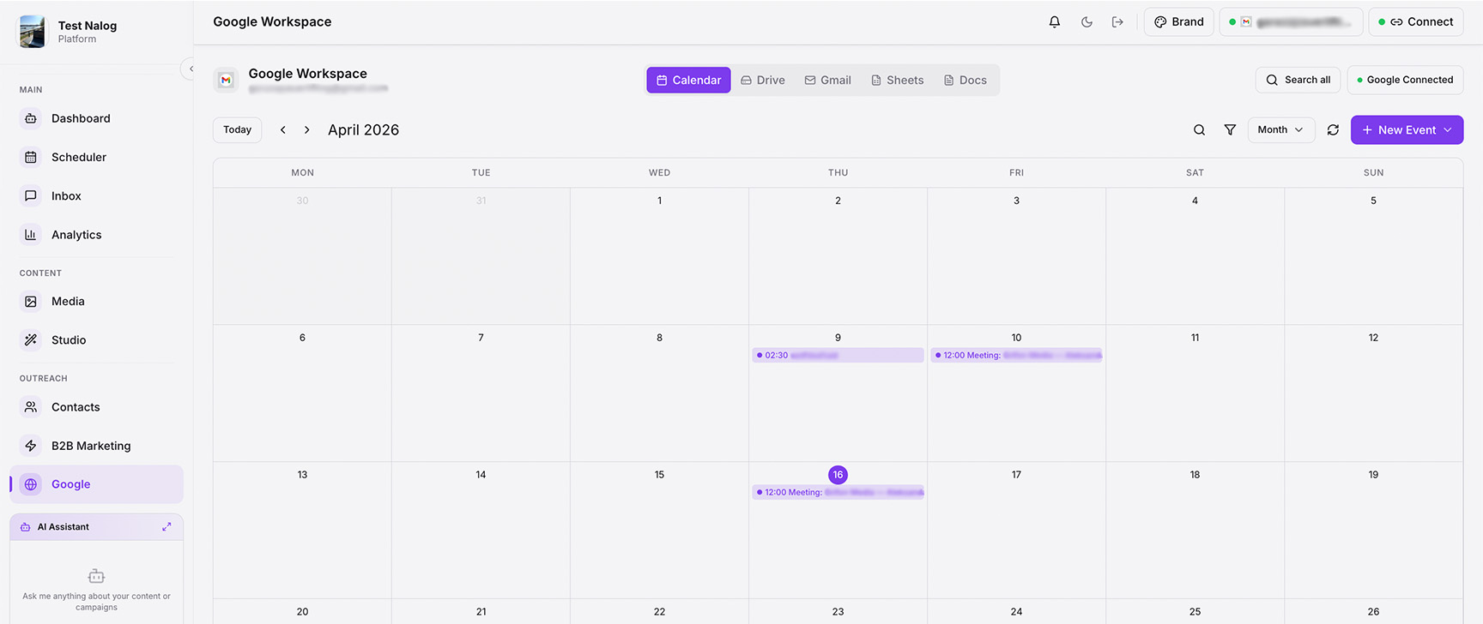
Task: Open Contacts in sidebar
Action: pyautogui.click(x=96, y=407)
